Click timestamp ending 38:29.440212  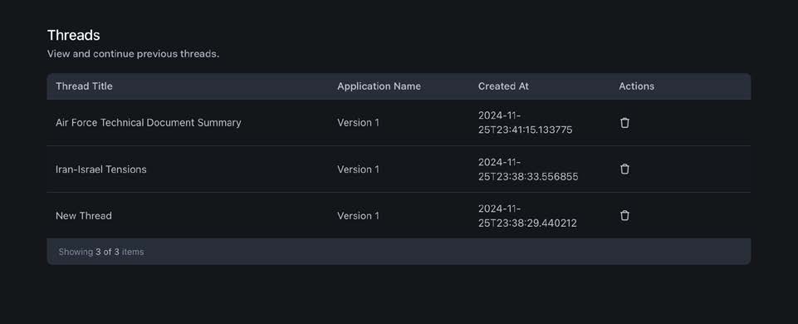527,215
